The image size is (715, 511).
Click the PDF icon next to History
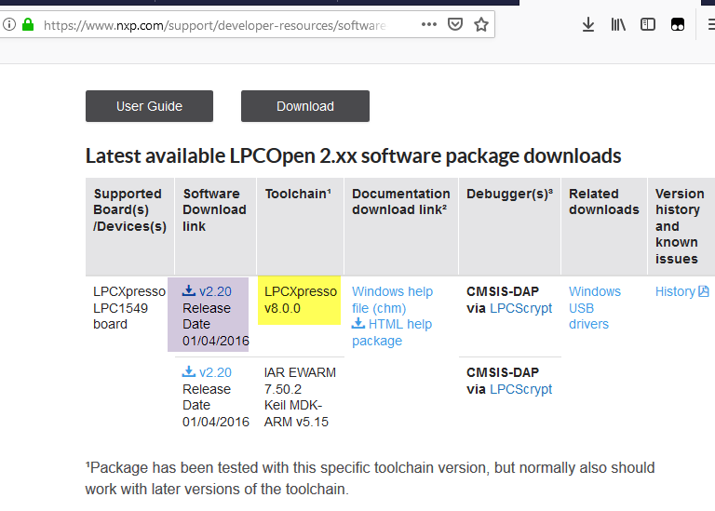pos(704,290)
